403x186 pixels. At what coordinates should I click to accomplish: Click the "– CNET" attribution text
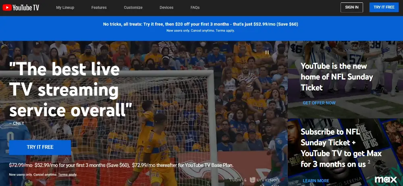(17, 123)
